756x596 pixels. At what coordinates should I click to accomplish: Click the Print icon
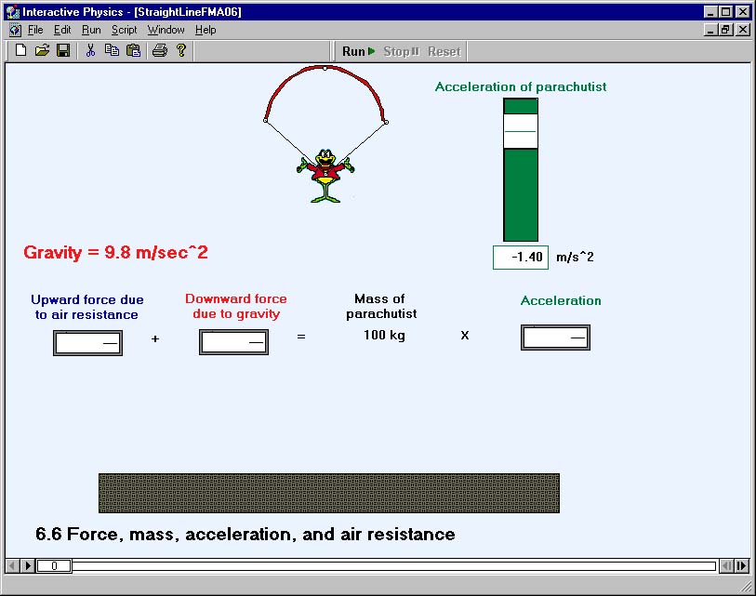tap(160, 50)
